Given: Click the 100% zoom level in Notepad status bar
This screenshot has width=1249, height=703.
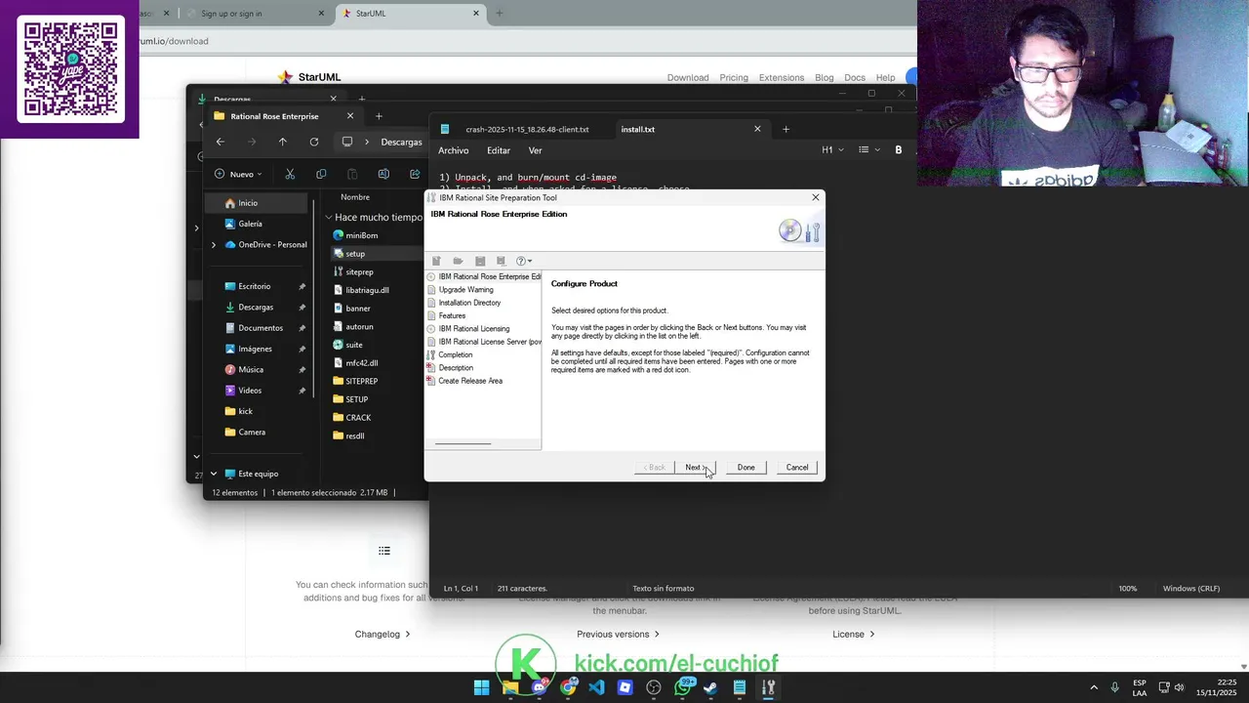Looking at the screenshot, I should coord(1127,589).
